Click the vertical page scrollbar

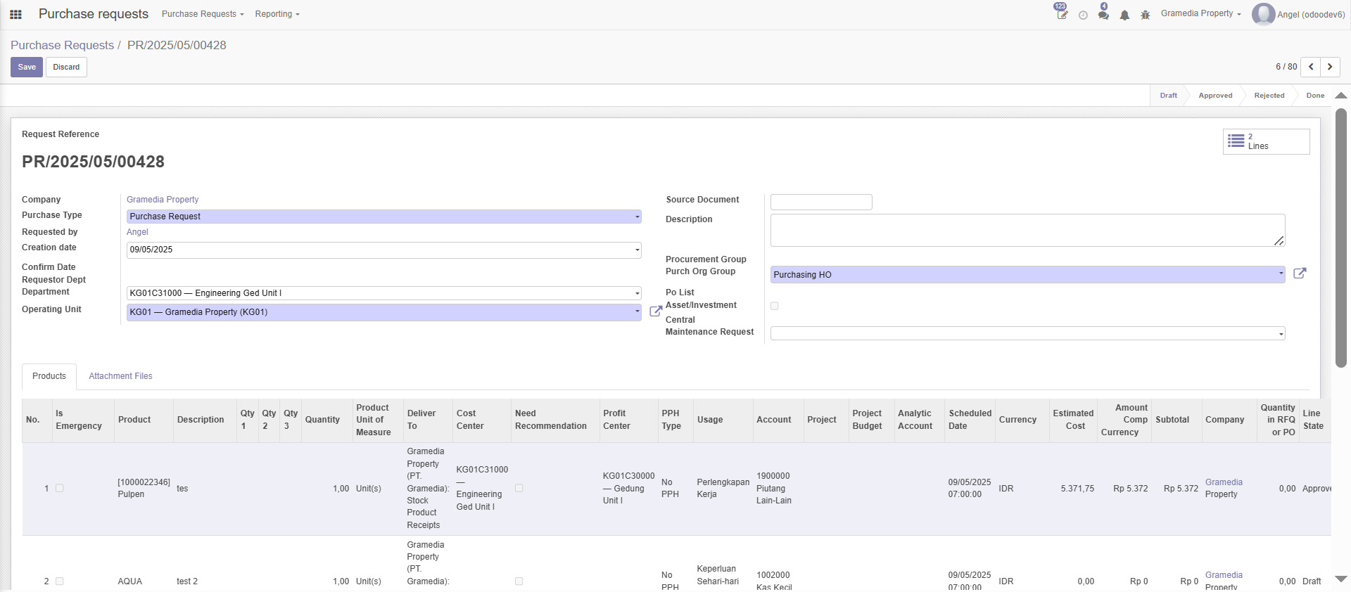click(x=1340, y=239)
